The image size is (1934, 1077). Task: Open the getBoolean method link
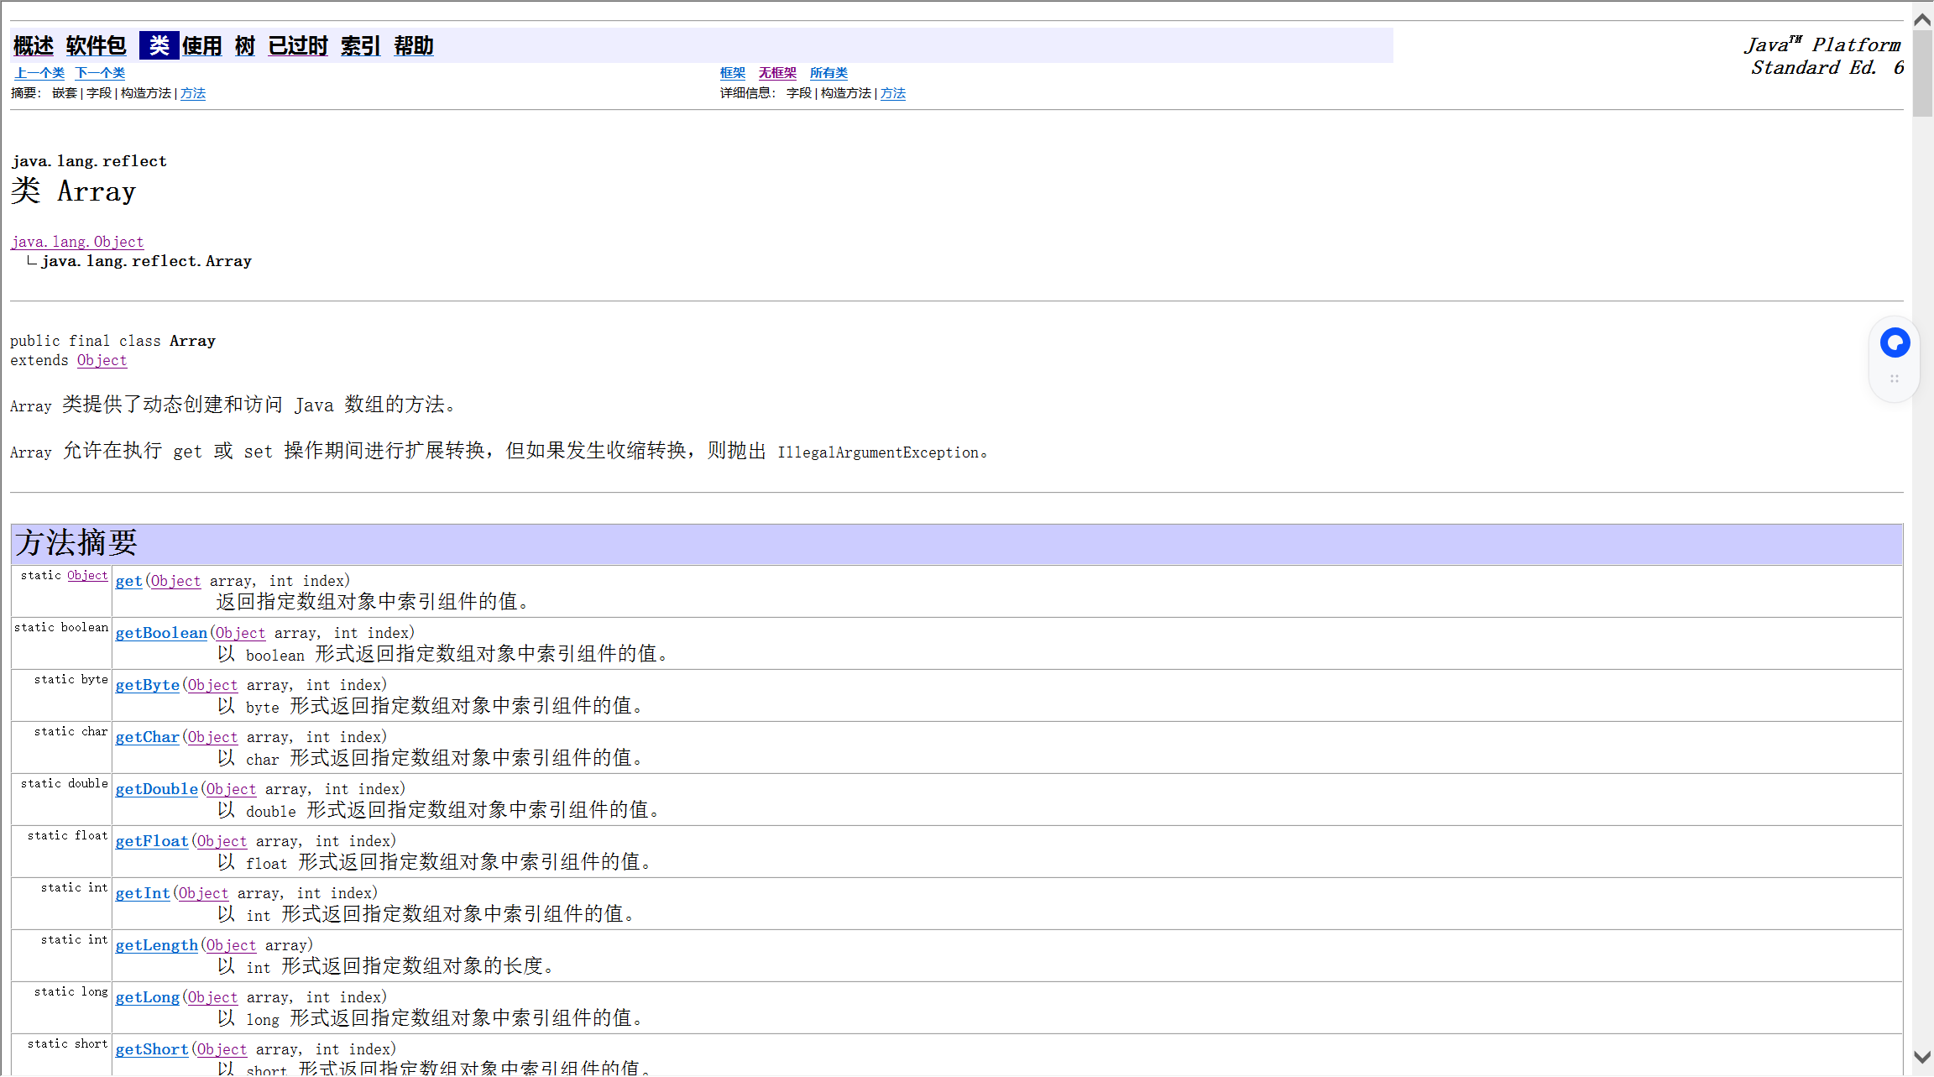[161, 633]
